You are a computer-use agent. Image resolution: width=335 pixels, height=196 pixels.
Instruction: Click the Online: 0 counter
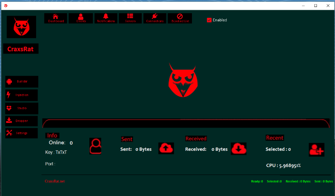pyautogui.click(x=61, y=143)
